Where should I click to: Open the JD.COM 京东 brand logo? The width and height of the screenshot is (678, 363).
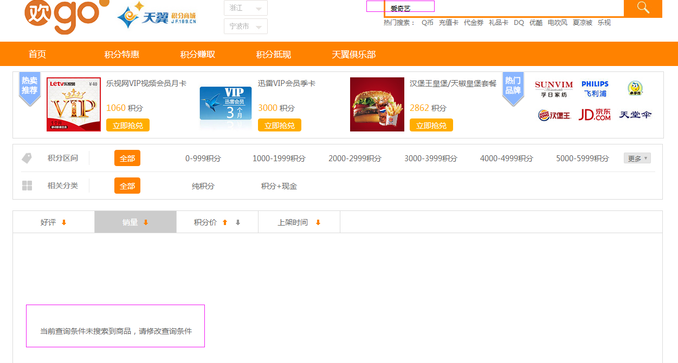pyautogui.click(x=595, y=115)
